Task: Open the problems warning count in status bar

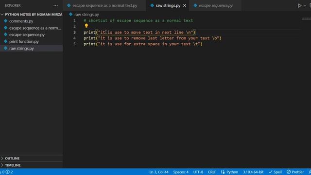Action: (6, 172)
